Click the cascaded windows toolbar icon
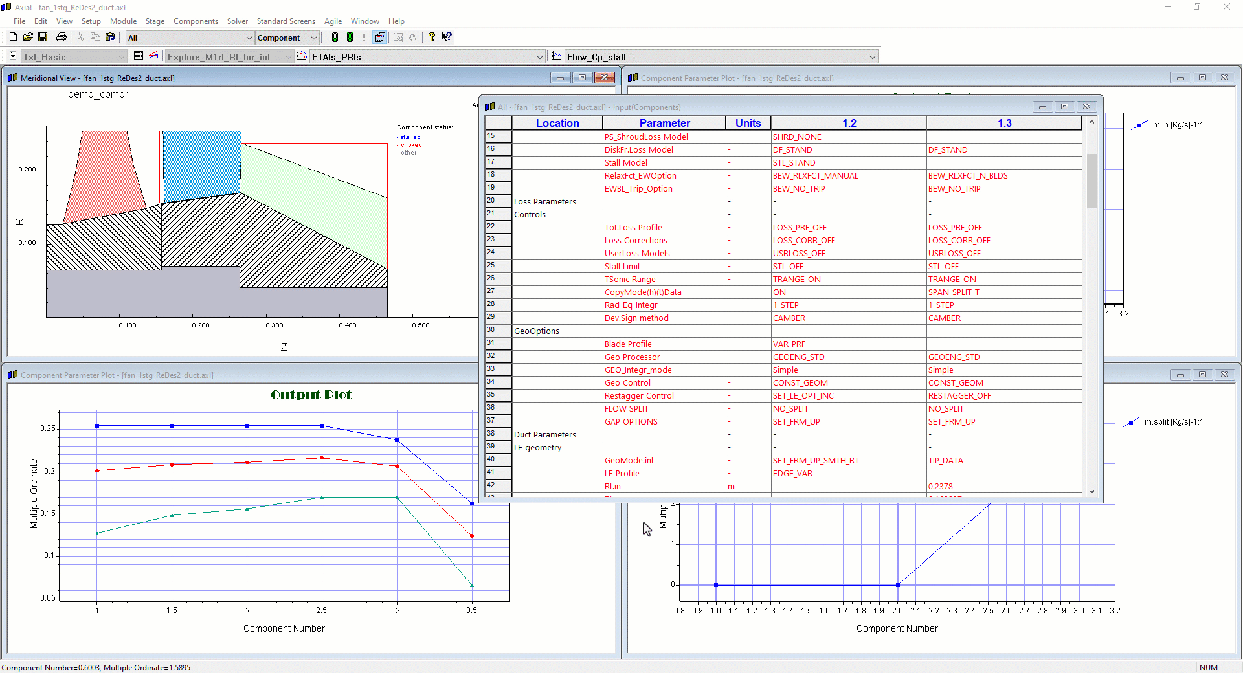Image resolution: width=1243 pixels, height=673 pixels. point(380,38)
